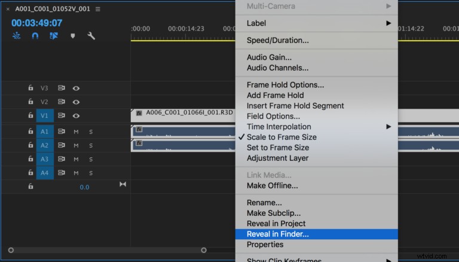
Task: Click the master track output icon
Action: [x=123, y=184]
